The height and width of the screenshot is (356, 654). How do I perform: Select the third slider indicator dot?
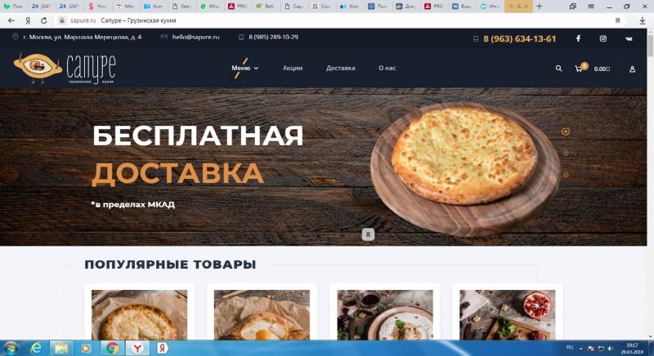pos(566,175)
